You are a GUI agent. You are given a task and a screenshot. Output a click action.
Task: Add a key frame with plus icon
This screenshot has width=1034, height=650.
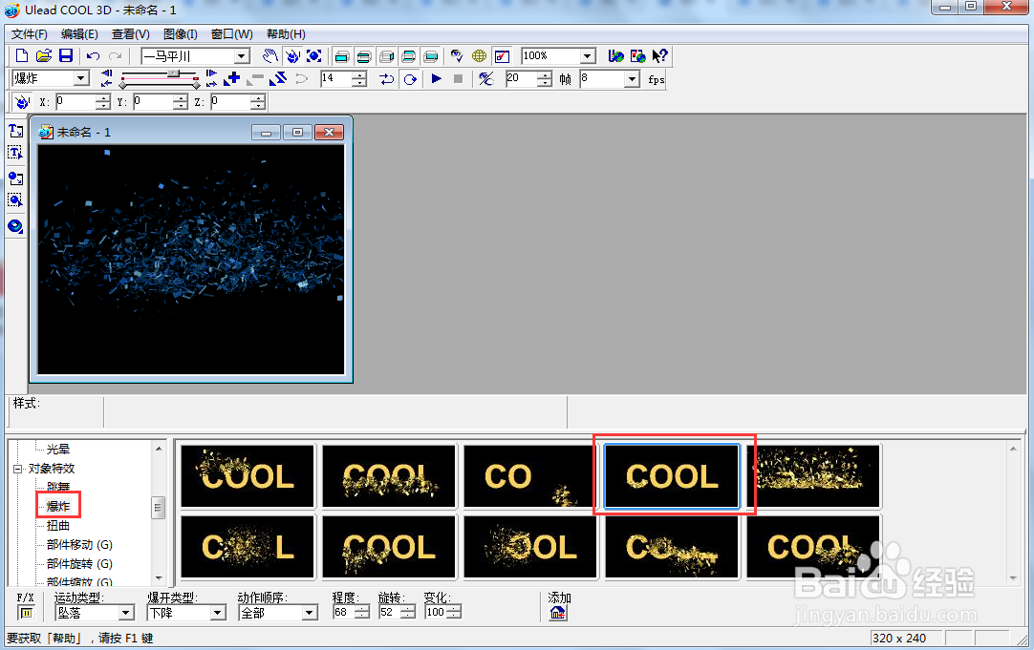[232, 79]
